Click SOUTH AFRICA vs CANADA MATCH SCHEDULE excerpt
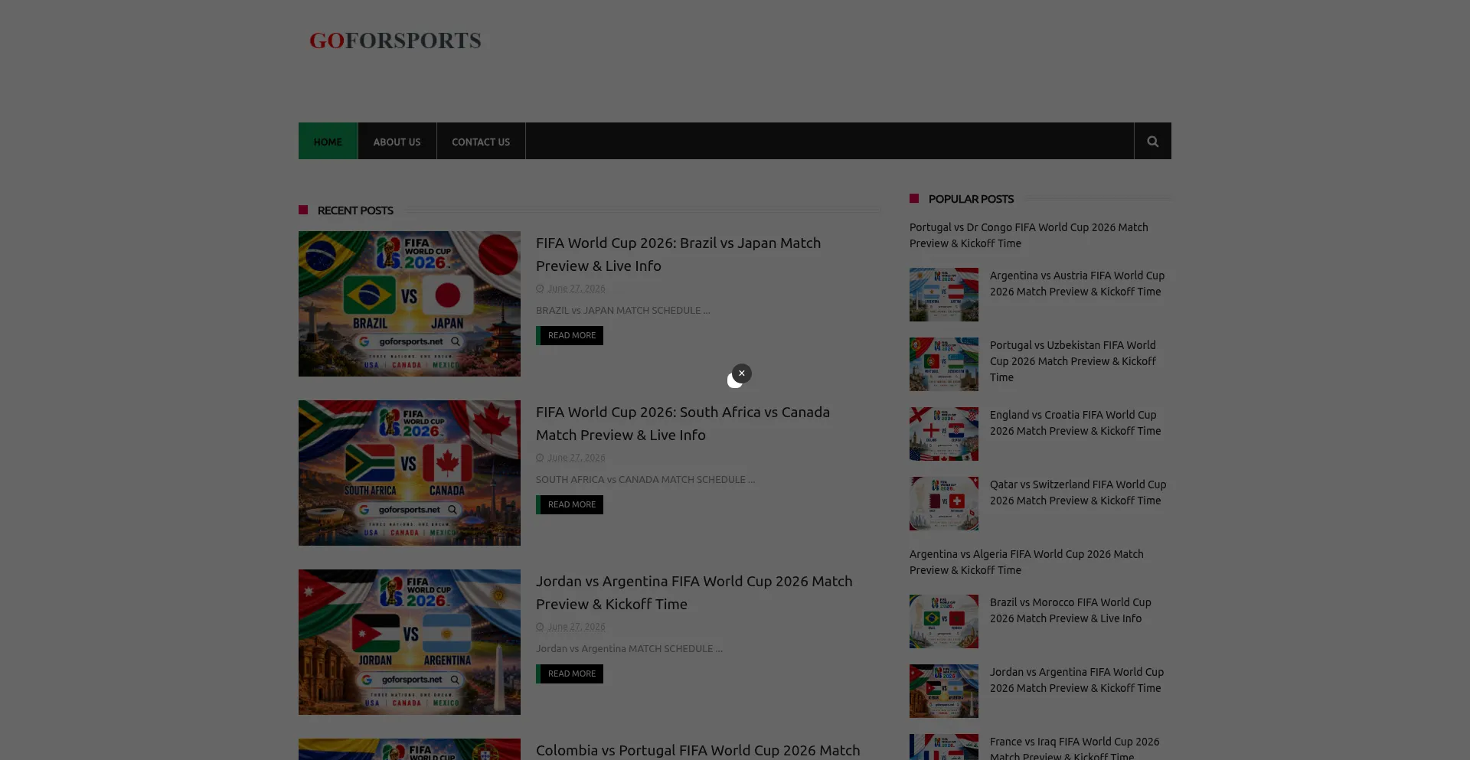Viewport: 1470px width, 760px height. 645,479
